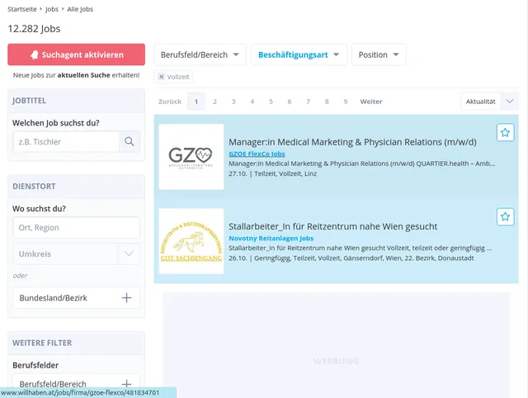Click the job title search field
The image size is (528, 398).
pyautogui.click(x=65, y=142)
